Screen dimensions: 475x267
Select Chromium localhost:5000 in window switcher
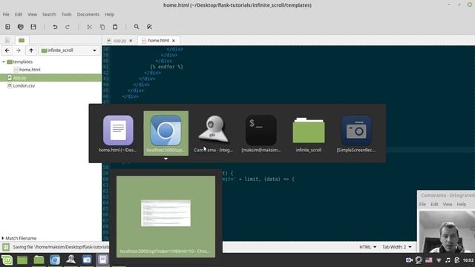tap(166, 133)
